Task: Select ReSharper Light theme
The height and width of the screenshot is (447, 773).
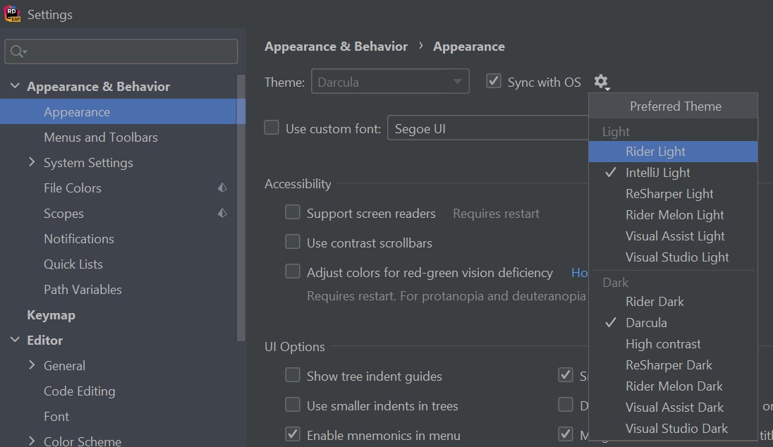Action: pos(673,194)
